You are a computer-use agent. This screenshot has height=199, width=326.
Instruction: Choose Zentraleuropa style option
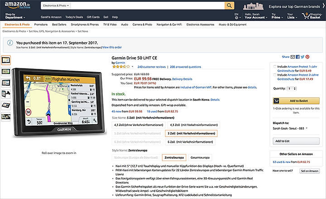coord(174,158)
